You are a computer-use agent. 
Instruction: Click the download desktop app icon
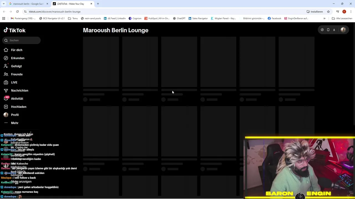(x=334, y=30)
